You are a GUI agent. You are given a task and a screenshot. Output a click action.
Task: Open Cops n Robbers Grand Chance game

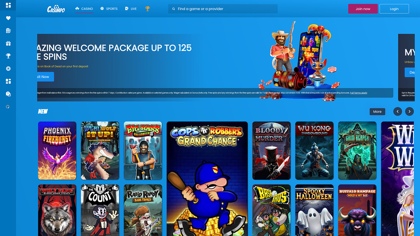[207, 179]
